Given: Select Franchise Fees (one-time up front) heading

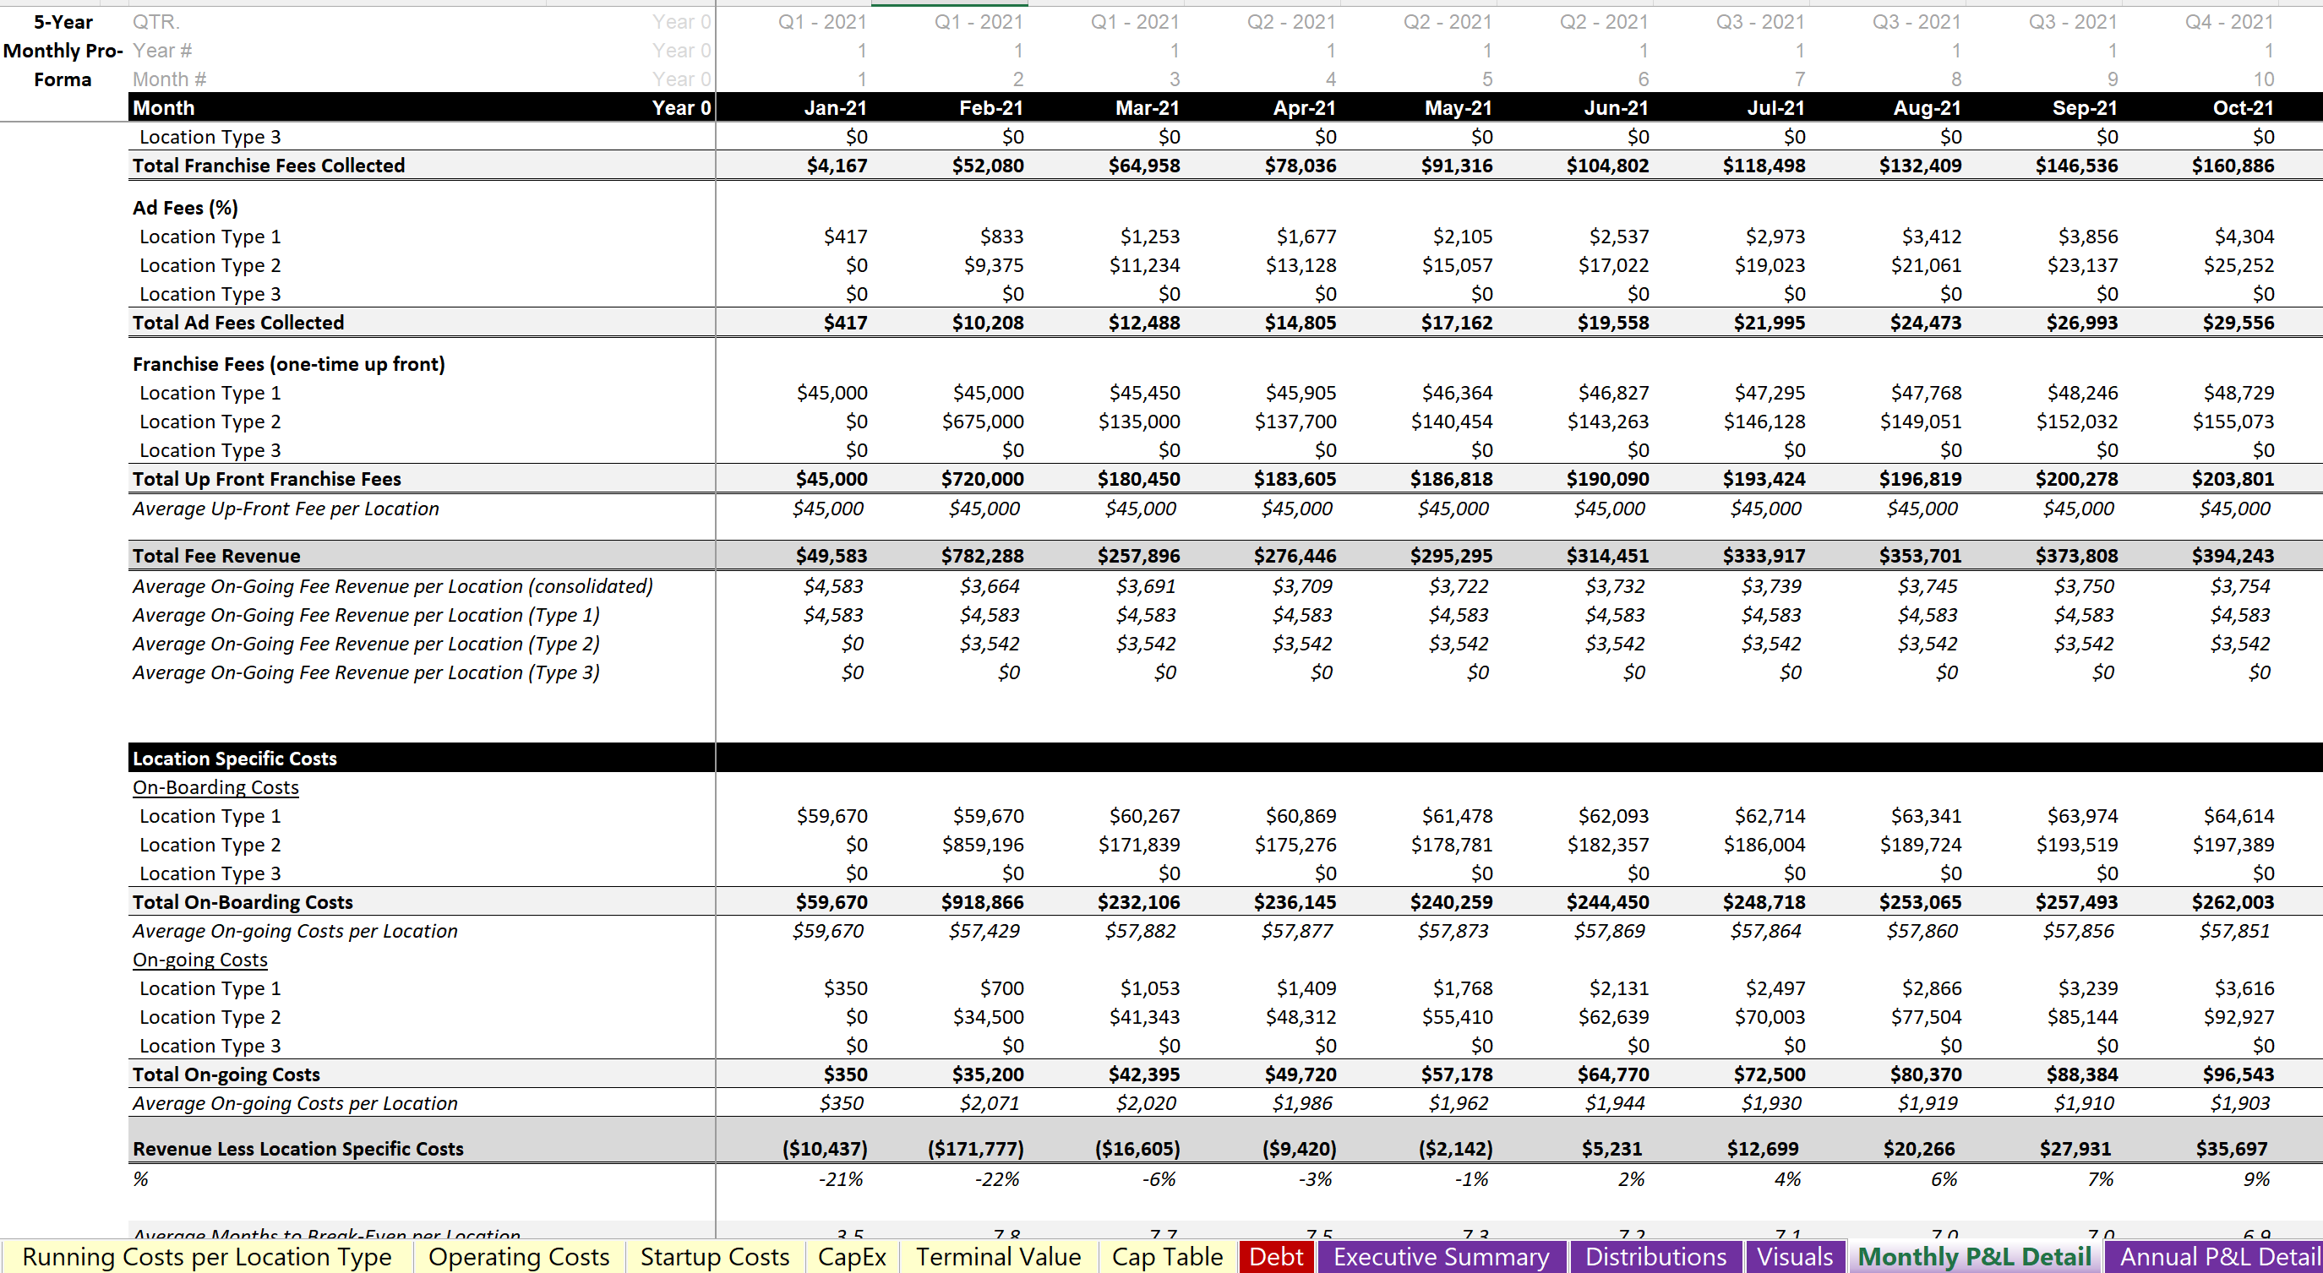Looking at the screenshot, I should (x=288, y=364).
